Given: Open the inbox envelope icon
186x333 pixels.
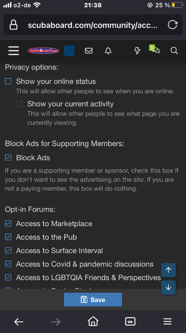Looking at the screenshot, I should [x=89, y=50].
